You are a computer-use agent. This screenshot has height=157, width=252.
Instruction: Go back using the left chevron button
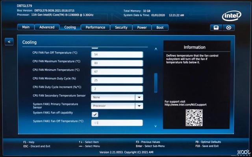click(9, 42)
